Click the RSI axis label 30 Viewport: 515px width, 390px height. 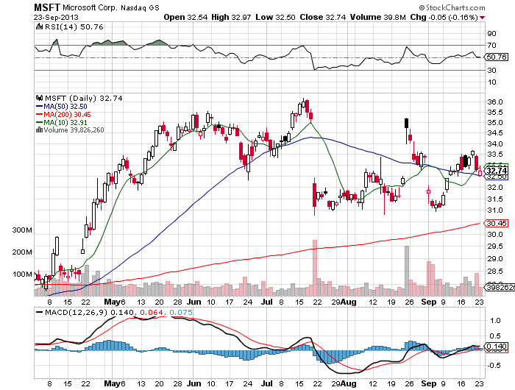point(491,70)
